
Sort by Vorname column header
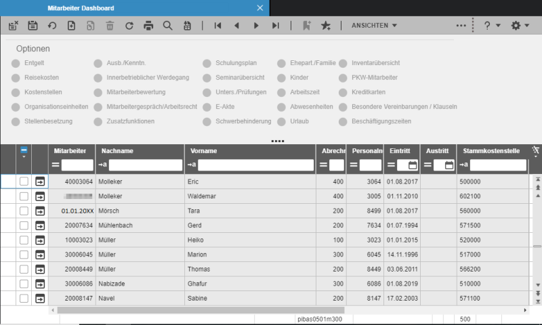click(x=204, y=151)
